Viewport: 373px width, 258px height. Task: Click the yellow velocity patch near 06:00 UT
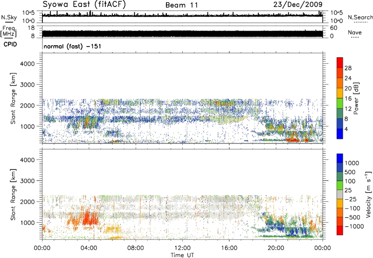coord(113,230)
